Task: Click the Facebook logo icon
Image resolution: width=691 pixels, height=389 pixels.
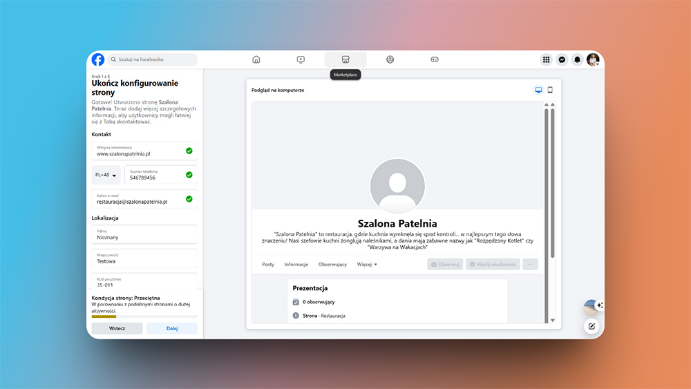Action: (x=98, y=59)
